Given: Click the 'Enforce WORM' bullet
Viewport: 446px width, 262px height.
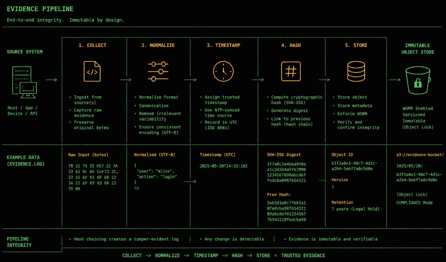Looking at the screenshot, I should tap(350, 114).
